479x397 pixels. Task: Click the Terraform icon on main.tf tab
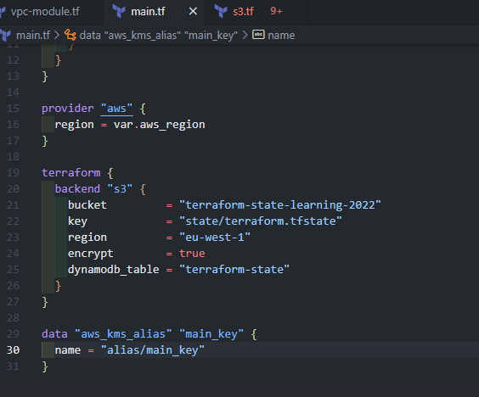point(119,12)
